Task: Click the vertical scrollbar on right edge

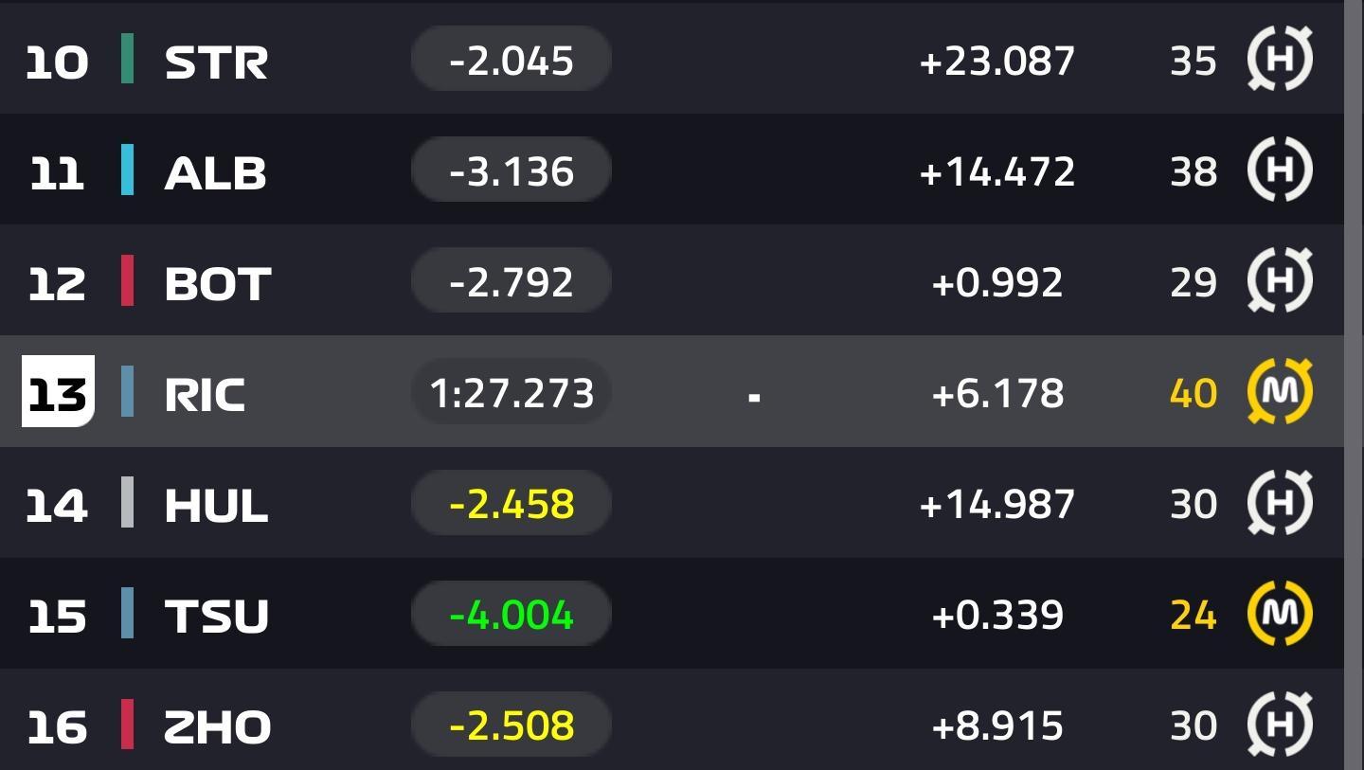Action: tap(1354, 385)
